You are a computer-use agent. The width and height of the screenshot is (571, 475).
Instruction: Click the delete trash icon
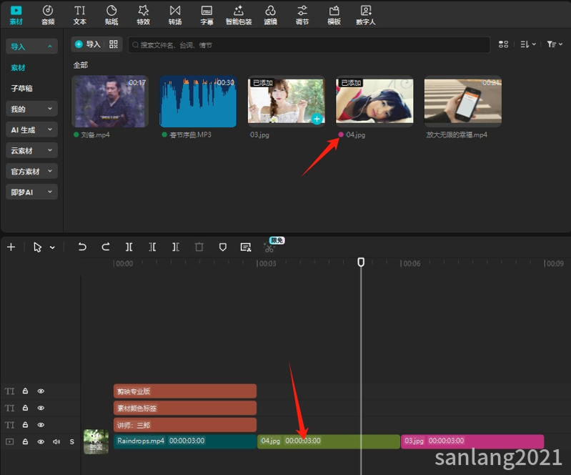pyautogui.click(x=199, y=248)
